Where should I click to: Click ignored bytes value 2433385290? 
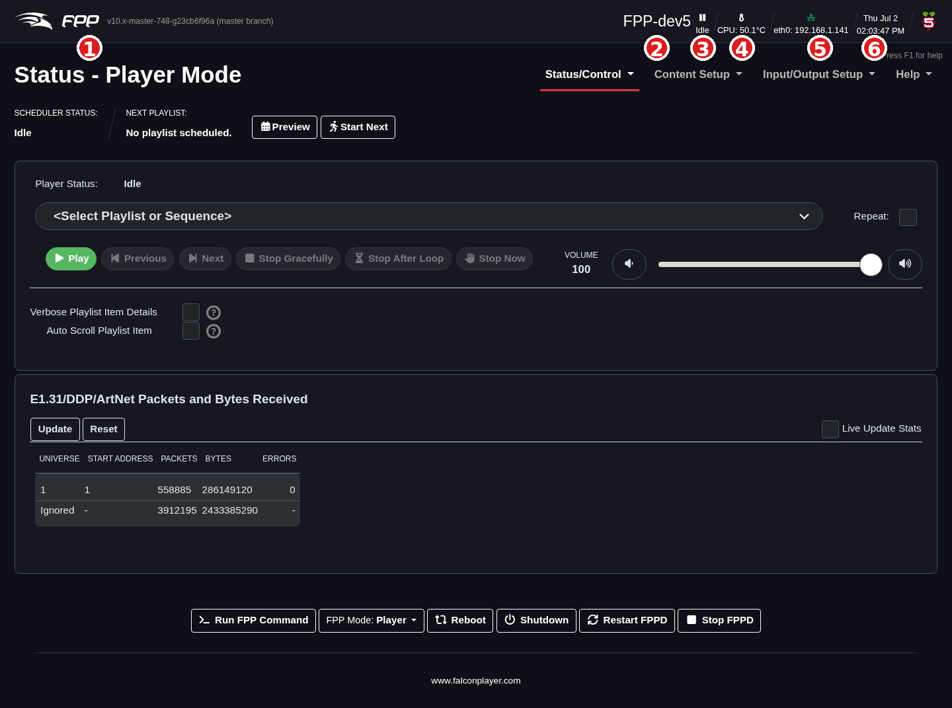[230, 510]
